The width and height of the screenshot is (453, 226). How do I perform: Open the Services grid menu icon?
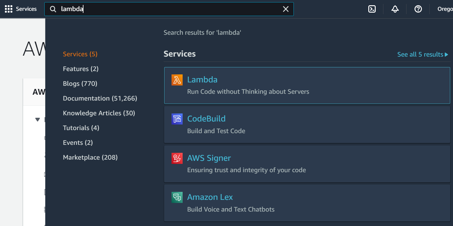point(9,9)
